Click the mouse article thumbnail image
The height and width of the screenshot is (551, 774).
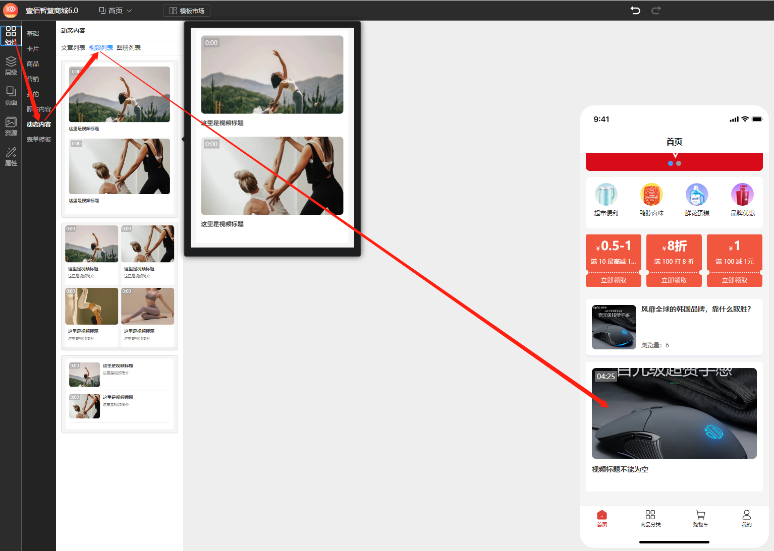pyautogui.click(x=614, y=327)
